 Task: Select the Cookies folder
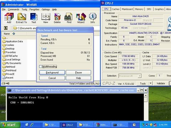tap(8, 45)
